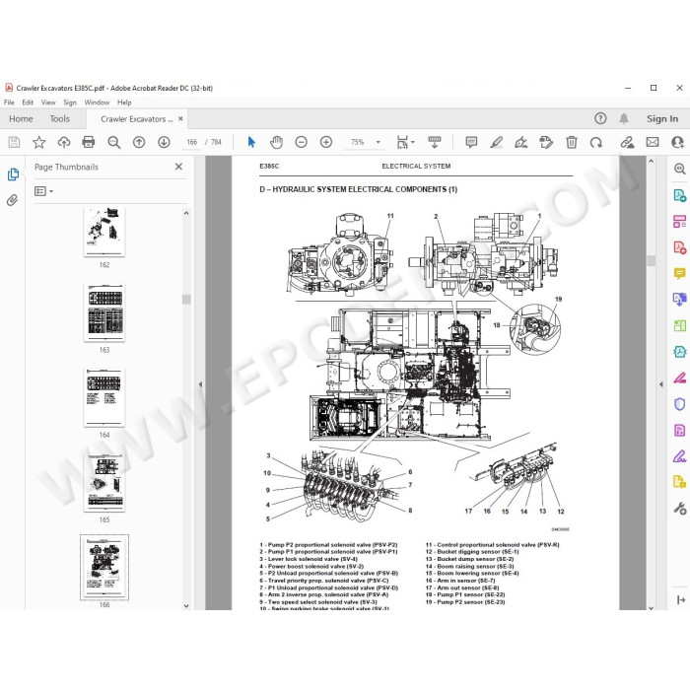
Task: Close the Page Thumbnails panel
Action: pyautogui.click(x=178, y=167)
